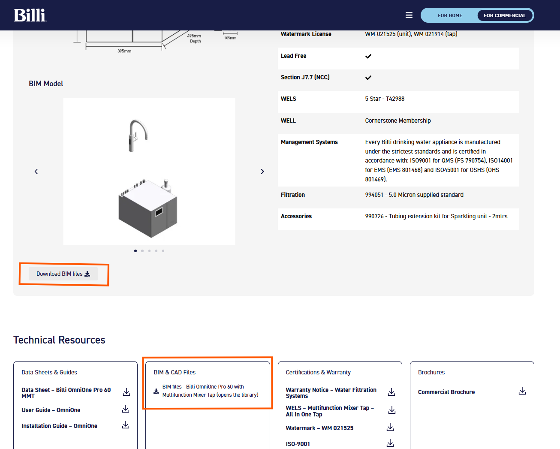Viewport: 560px width, 449px height.
Task: Click download icon for Watermark WM 021525
Action: pos(390,428)
